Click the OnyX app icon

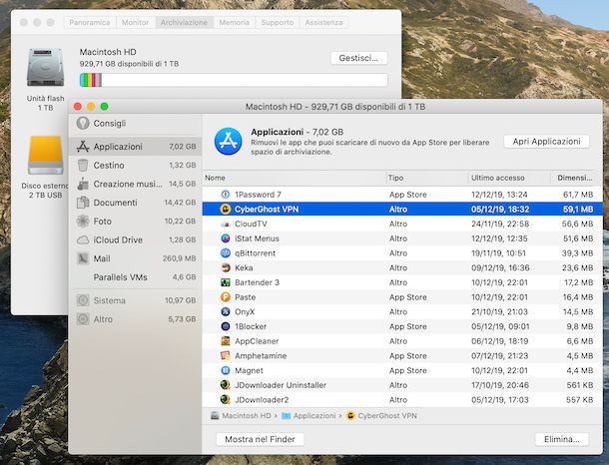tap(226, 311)
